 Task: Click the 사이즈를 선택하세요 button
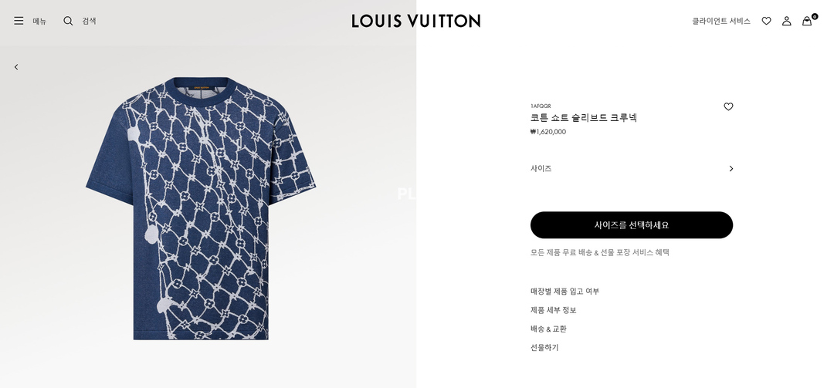(x=632, y=224)
